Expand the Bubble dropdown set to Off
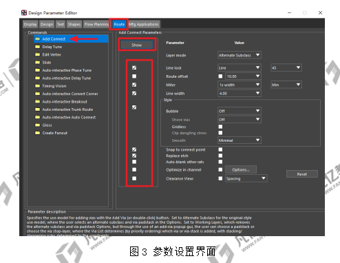 [x=240, y=111]
